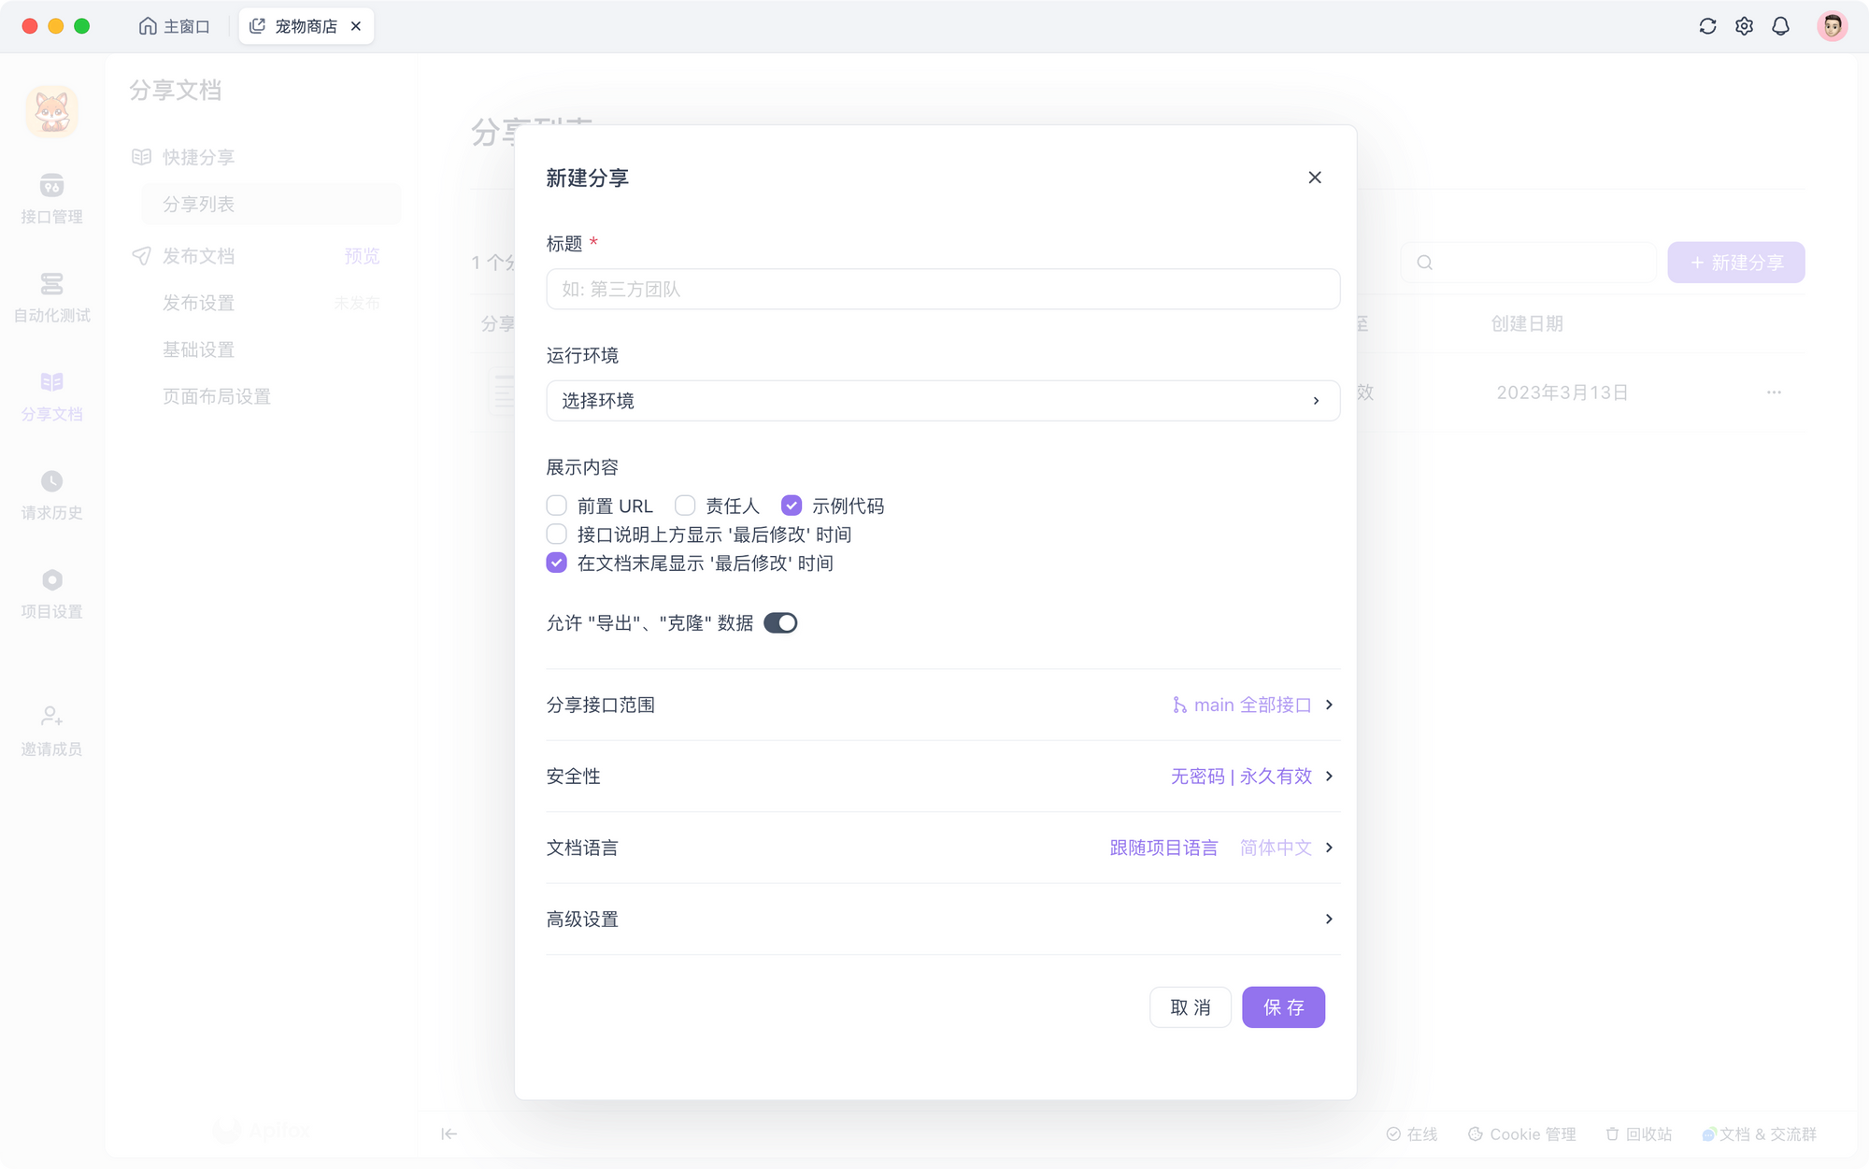Click the 新建分享 button in the background
Screen dimensions: 1869x1169
point(1736,263)
